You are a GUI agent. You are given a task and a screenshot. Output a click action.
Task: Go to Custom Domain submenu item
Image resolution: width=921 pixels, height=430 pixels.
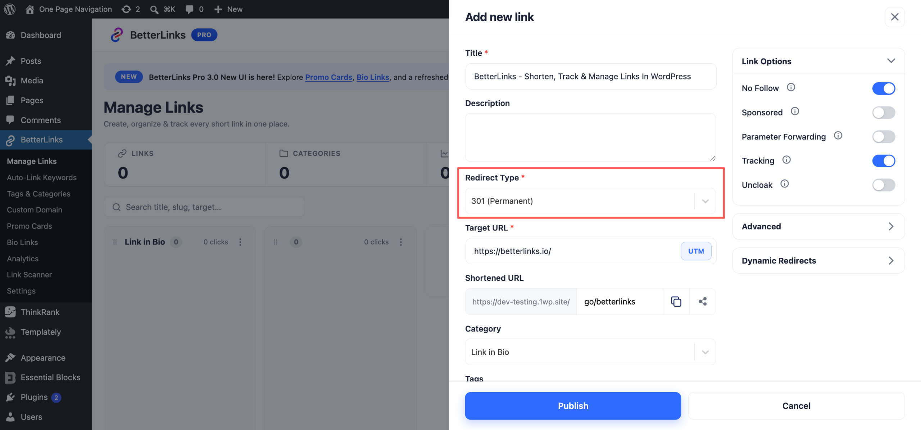point(35,210)
